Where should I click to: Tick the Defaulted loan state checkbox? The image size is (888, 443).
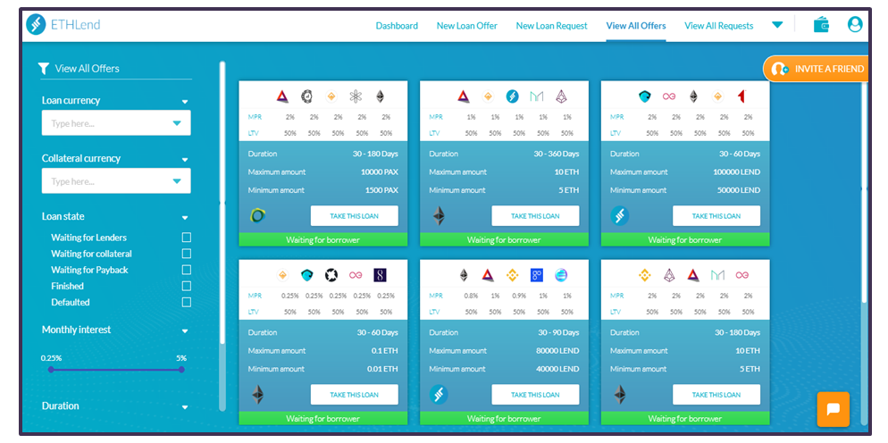coord(187,302)
